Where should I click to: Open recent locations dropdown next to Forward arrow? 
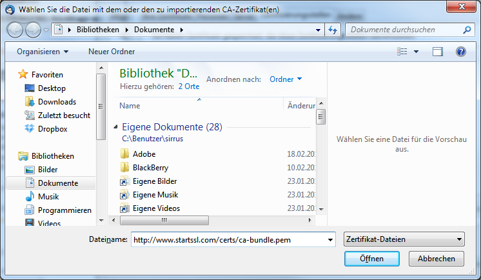pos(46,30)
